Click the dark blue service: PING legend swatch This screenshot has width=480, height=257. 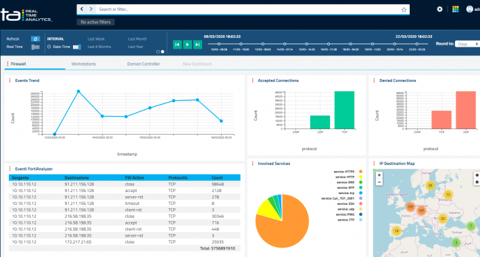360,214
